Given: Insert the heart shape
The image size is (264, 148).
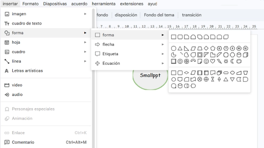Looking at the screenshot, I should [x=213, y=61].
